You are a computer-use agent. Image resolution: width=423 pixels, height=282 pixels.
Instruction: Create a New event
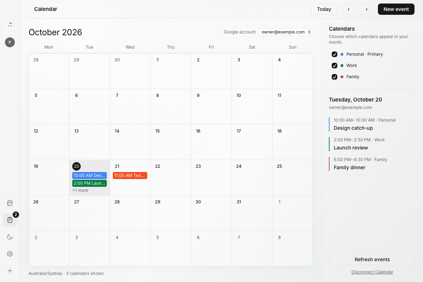396,9
